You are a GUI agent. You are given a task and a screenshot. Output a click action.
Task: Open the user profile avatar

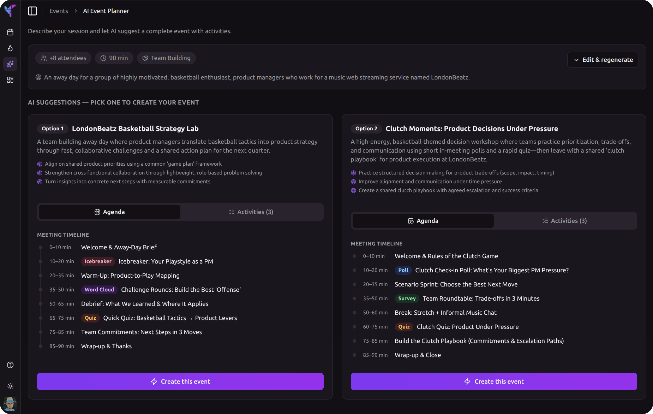pyautogui.click(x=10, y=404)
